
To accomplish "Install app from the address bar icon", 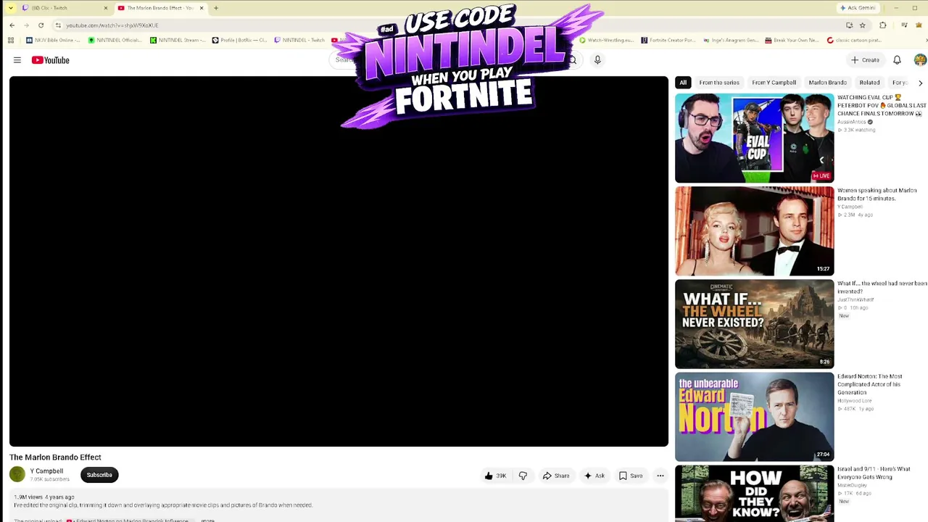I will (x=849, y=25).
